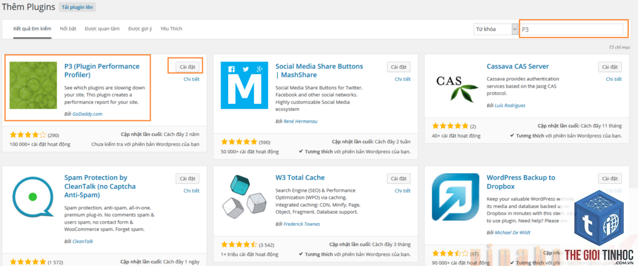Click the 50 000+ cài đặt hoạt động text
The height and width of the screenshot is (266, 638).
[250, 152]
